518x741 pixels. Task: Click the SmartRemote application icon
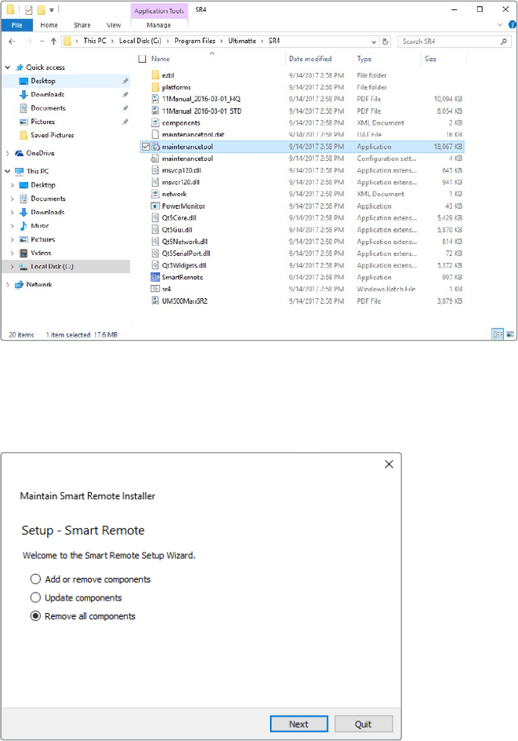point(155,277)
